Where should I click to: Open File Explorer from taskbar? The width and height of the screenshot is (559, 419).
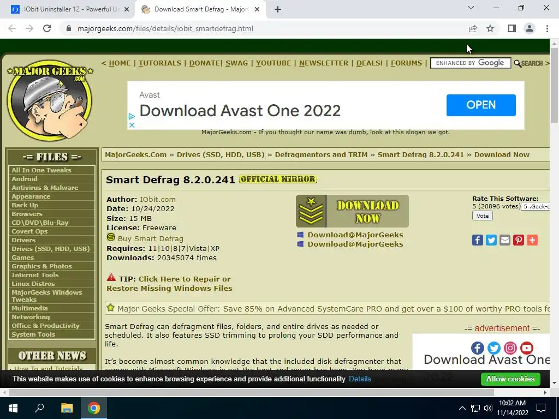(67, 408)
